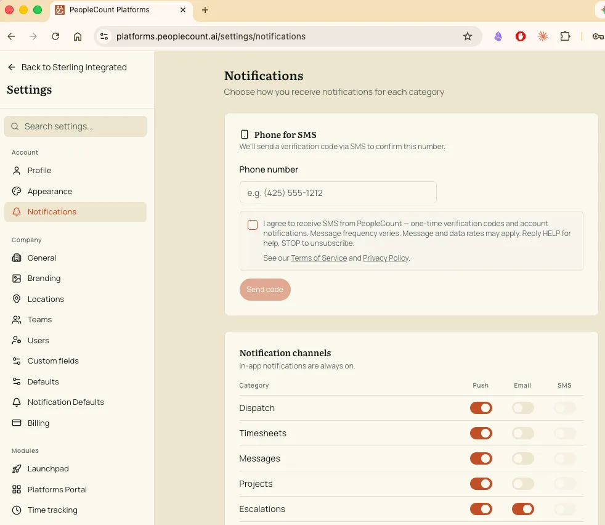This screenshot has height=525, width=605.
Task: Click the purple extension icon in toolbar
Action: coord(498,36)
